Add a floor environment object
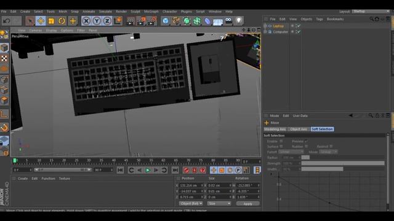The width and height of the screenshot is (394, 221). tap(218, 21)
